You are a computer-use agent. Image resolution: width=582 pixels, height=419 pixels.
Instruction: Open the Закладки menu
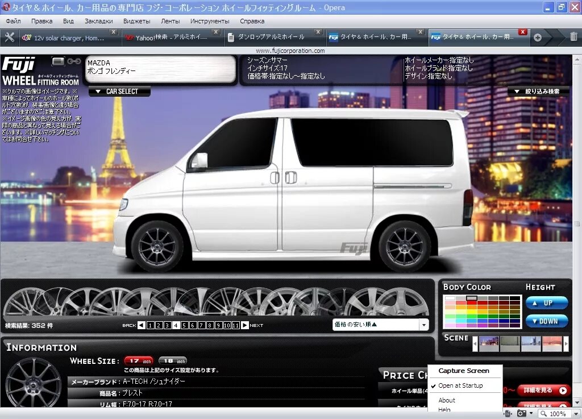pyautogui.click(x=99, y=21)
